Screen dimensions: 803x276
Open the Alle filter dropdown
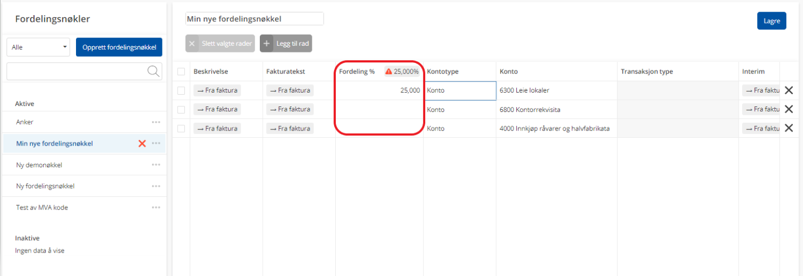39,47
